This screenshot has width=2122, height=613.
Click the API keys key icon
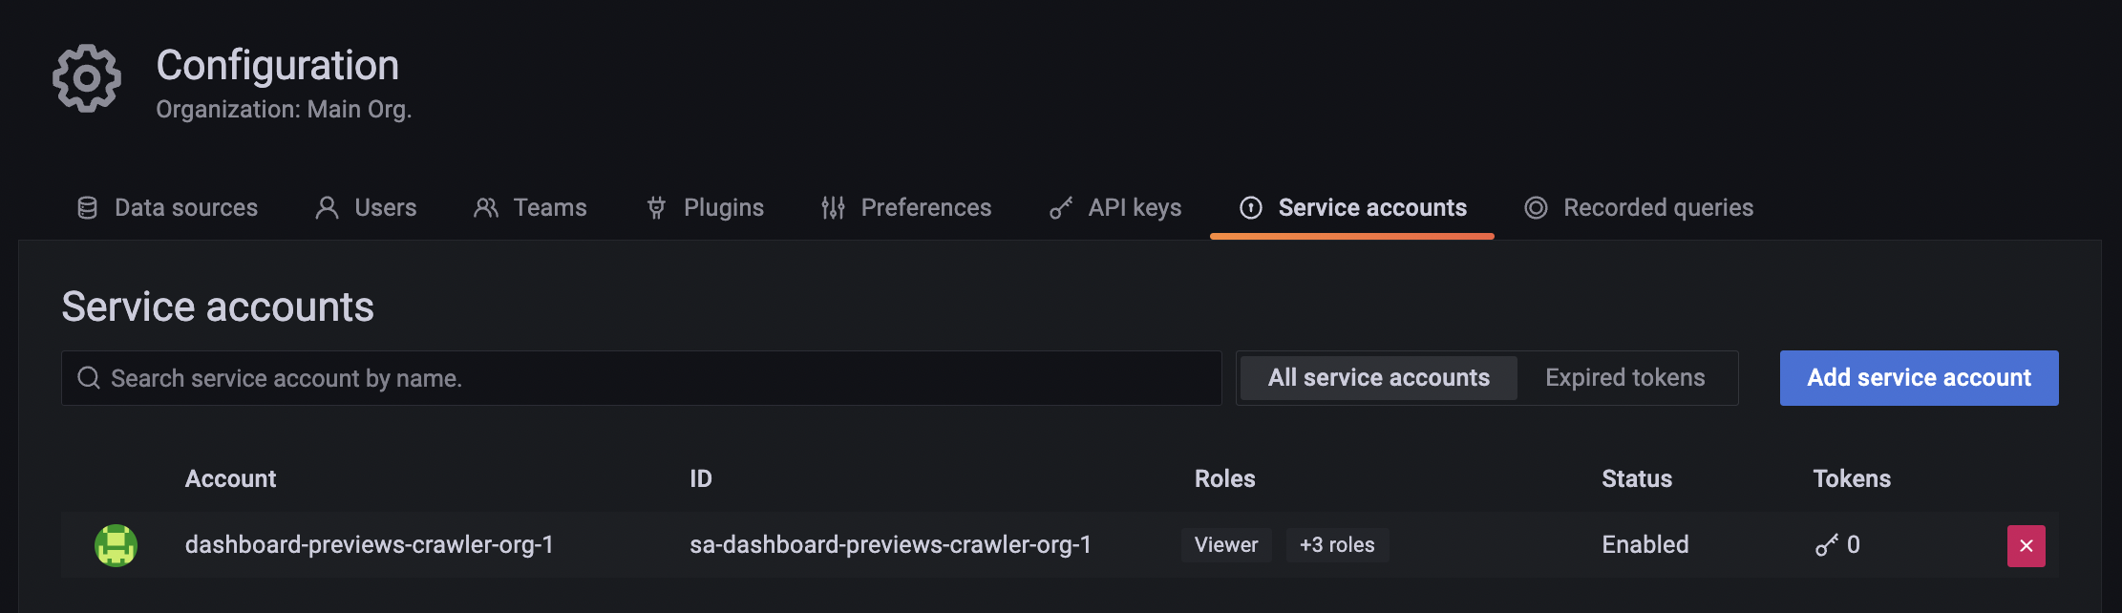coord(1061,208)
